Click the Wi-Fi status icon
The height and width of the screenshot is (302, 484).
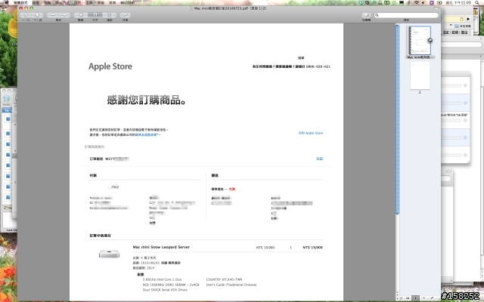click(x=417, y=2)
